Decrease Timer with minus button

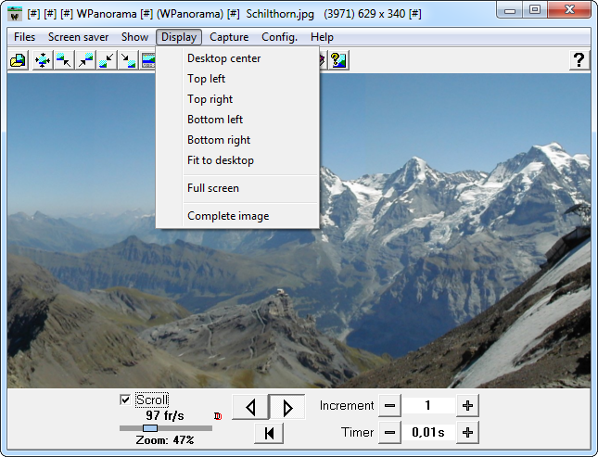pyautogui.click(x=389, y=433)
